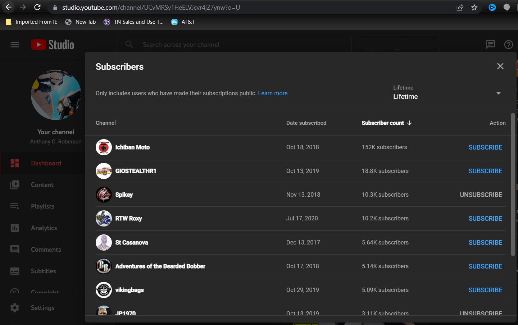Viewport: 518px width, 325px height.
Task: Open the RTW Roxy channel name
Action: 128,219
